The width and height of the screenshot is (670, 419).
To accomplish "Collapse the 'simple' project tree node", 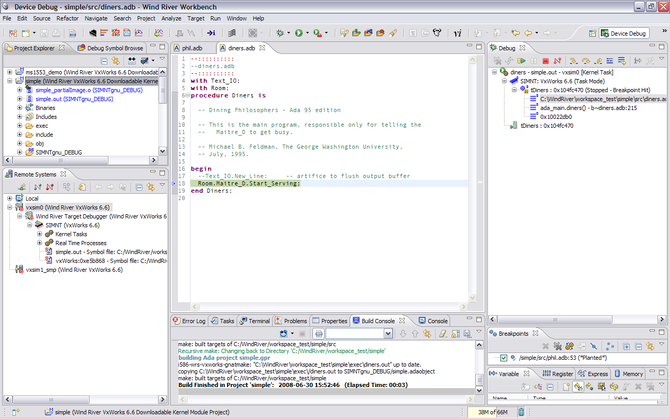I will [10, 81].
